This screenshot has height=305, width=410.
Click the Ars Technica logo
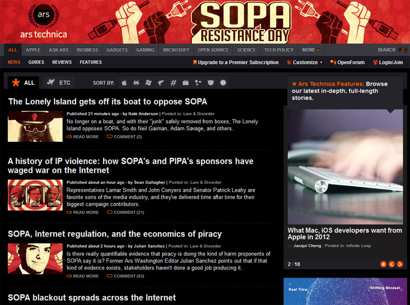(43, 21)
